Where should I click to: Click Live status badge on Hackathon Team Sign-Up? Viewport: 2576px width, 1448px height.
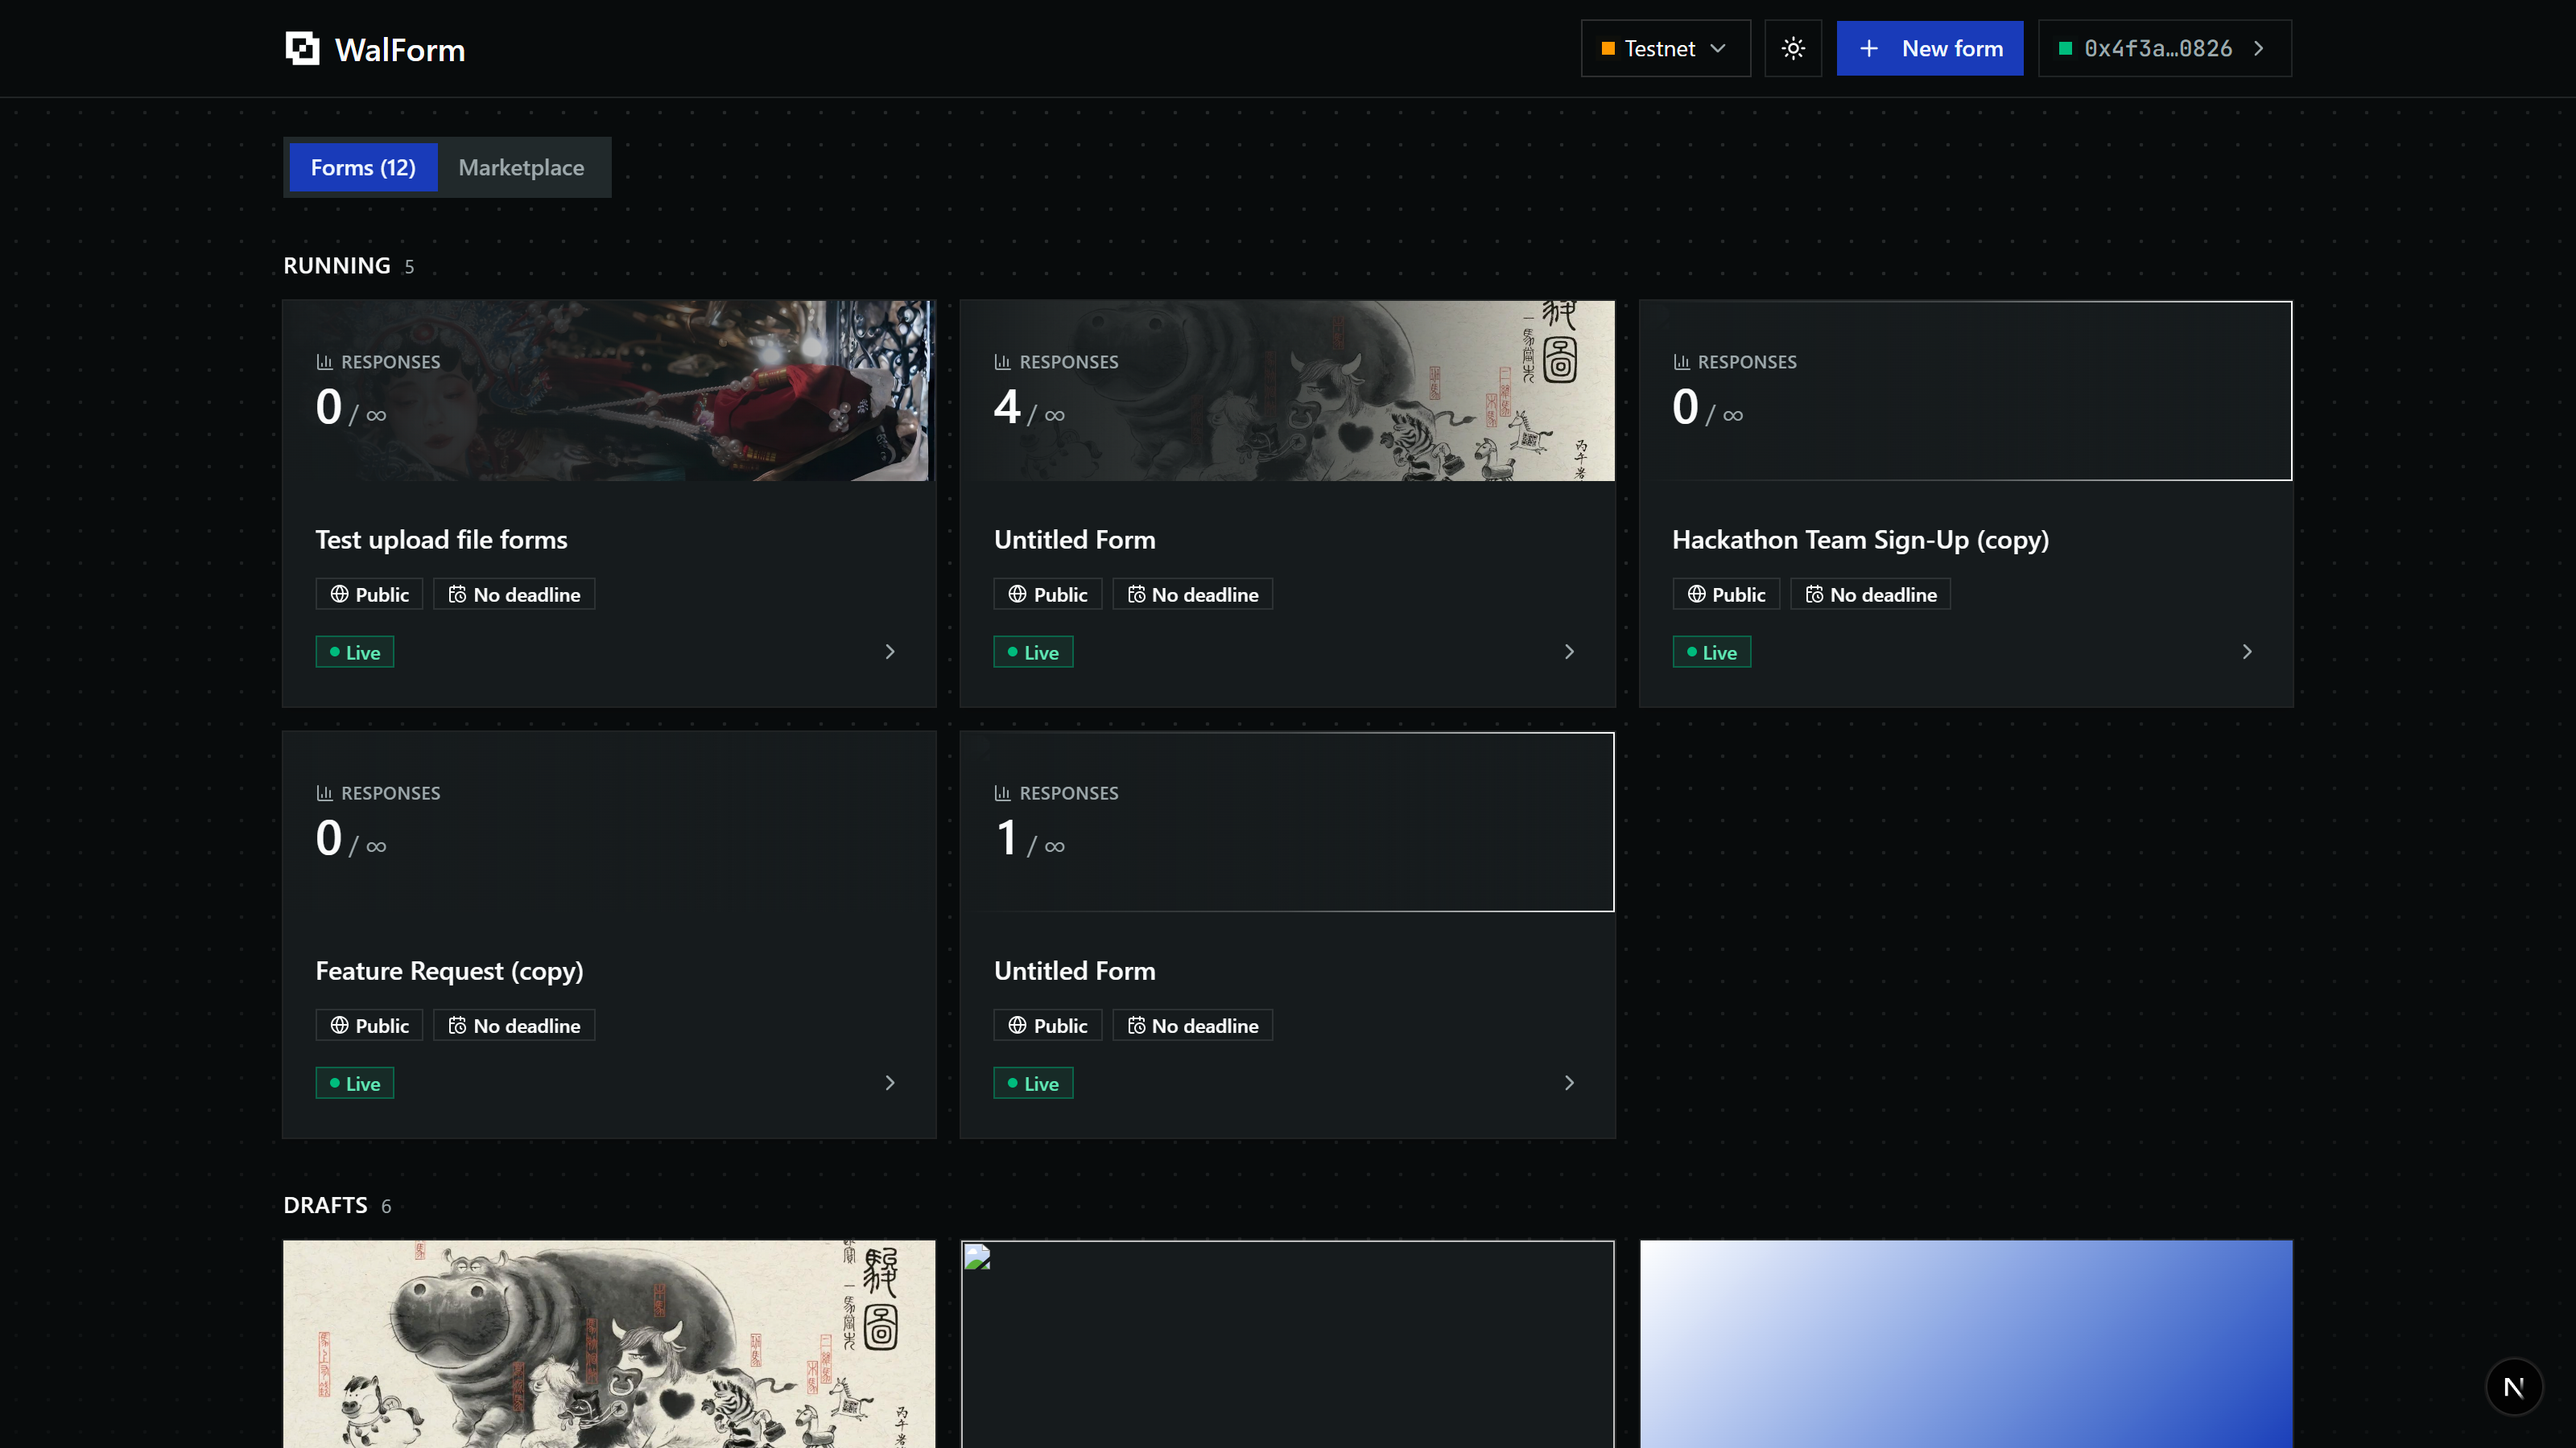(1711, 652)
